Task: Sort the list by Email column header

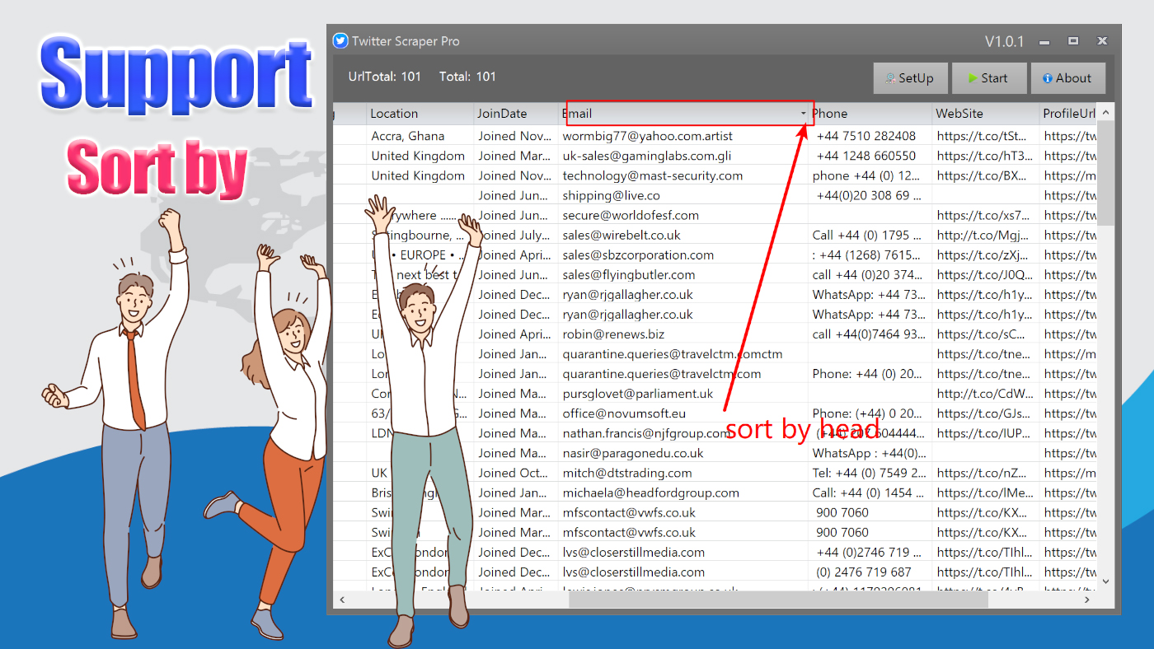Action: pyautogui.click(x=684, y=114)
